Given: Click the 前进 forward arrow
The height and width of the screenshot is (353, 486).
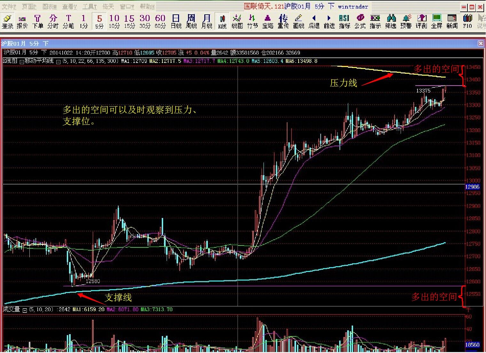Looking at the screenshot, I should (x=329, y=21).
